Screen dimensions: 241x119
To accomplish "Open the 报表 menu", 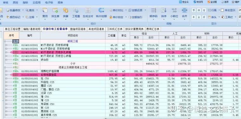I will click(x=60, y=3).
